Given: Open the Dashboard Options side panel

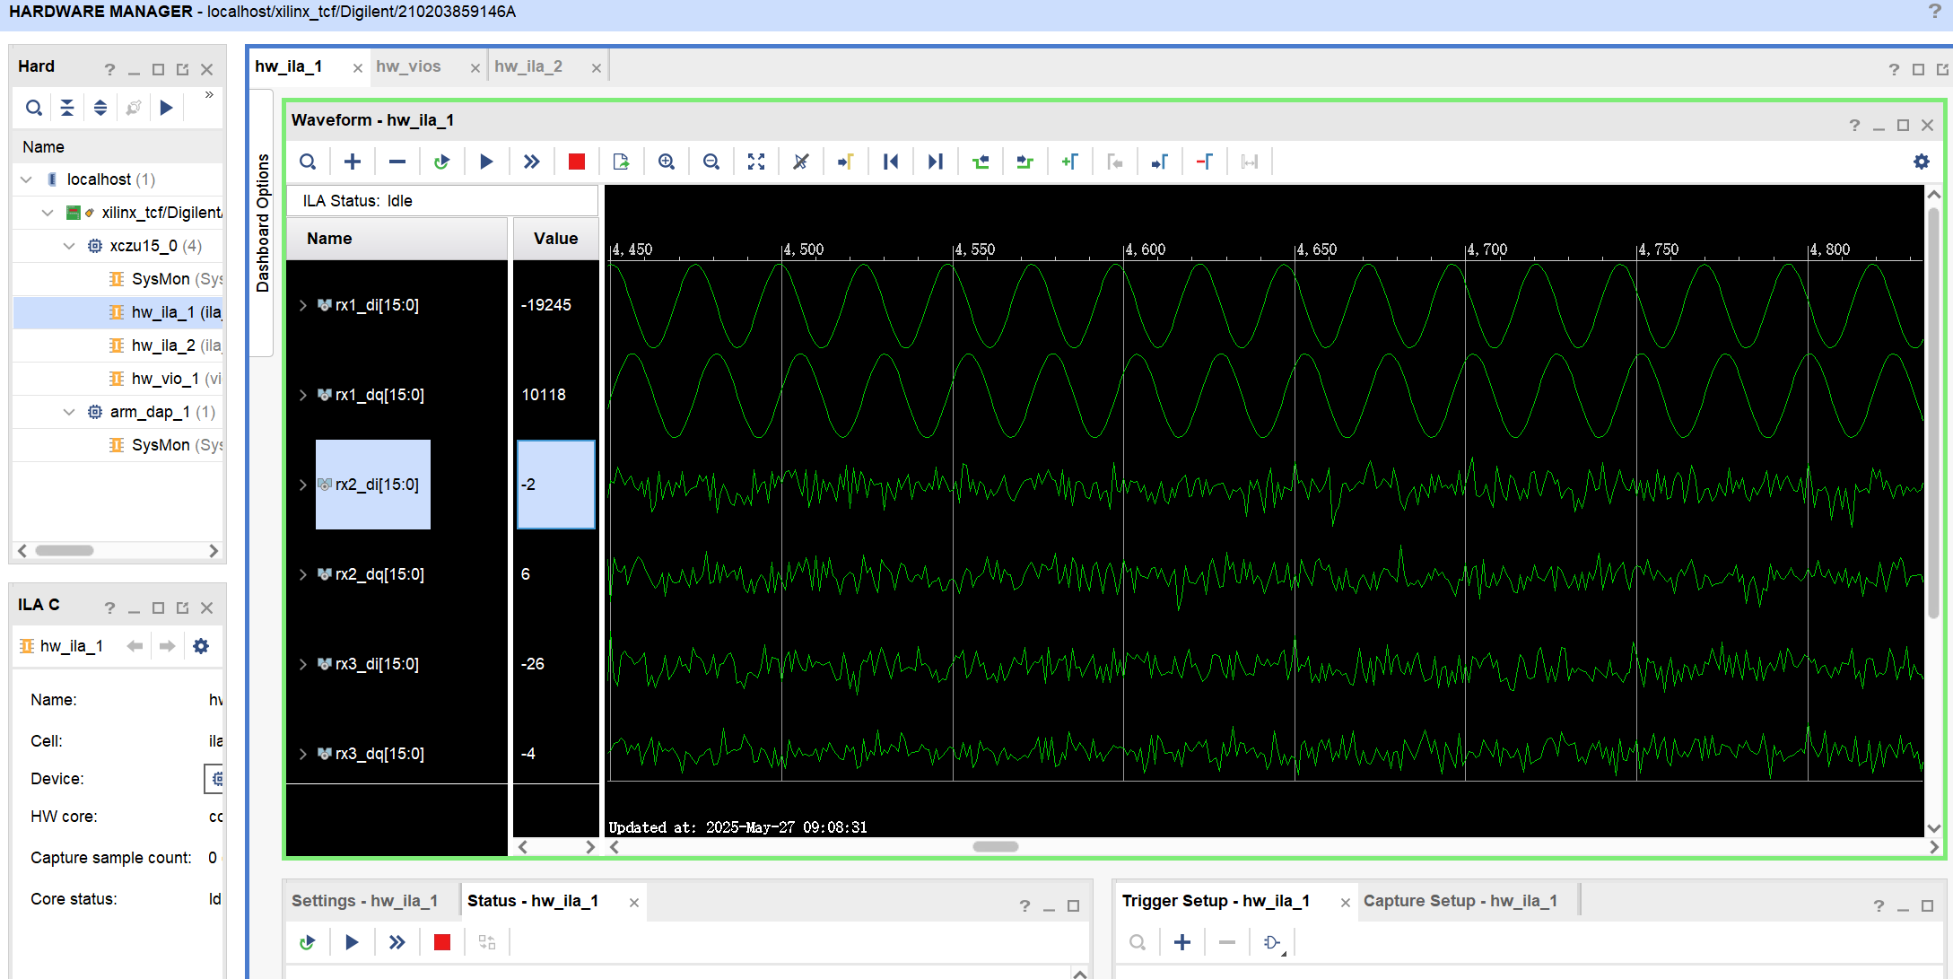Looking at the screenshot, I should click(x=262, y=223).
